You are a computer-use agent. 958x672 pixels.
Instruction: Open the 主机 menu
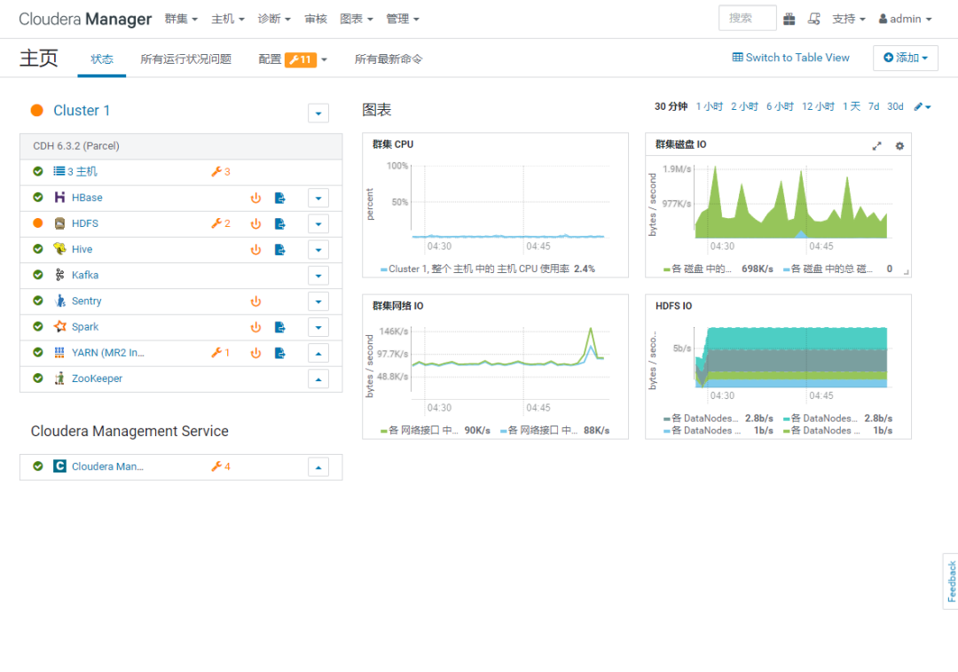click(228, 19)
